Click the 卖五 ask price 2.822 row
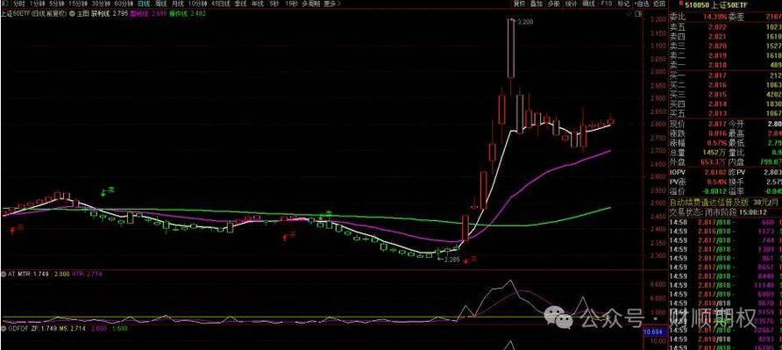Screen dimensions: 782x350 726,27
